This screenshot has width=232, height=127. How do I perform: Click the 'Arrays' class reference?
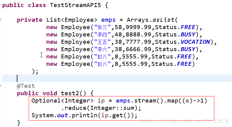pyautogui.click(x=138, y=20)
